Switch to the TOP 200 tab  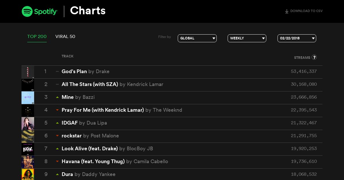point(37,37)
